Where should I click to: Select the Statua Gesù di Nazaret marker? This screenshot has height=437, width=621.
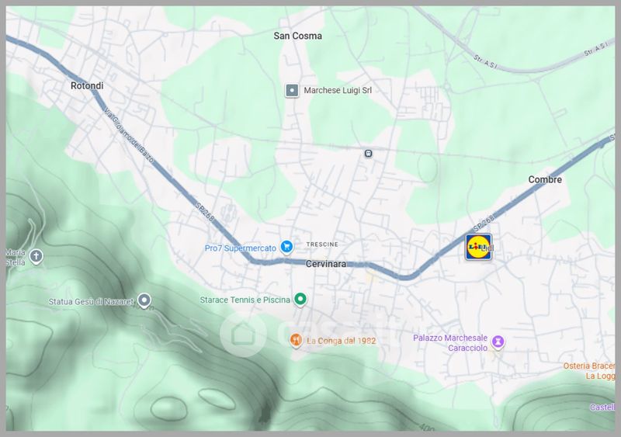click(144, 300)
